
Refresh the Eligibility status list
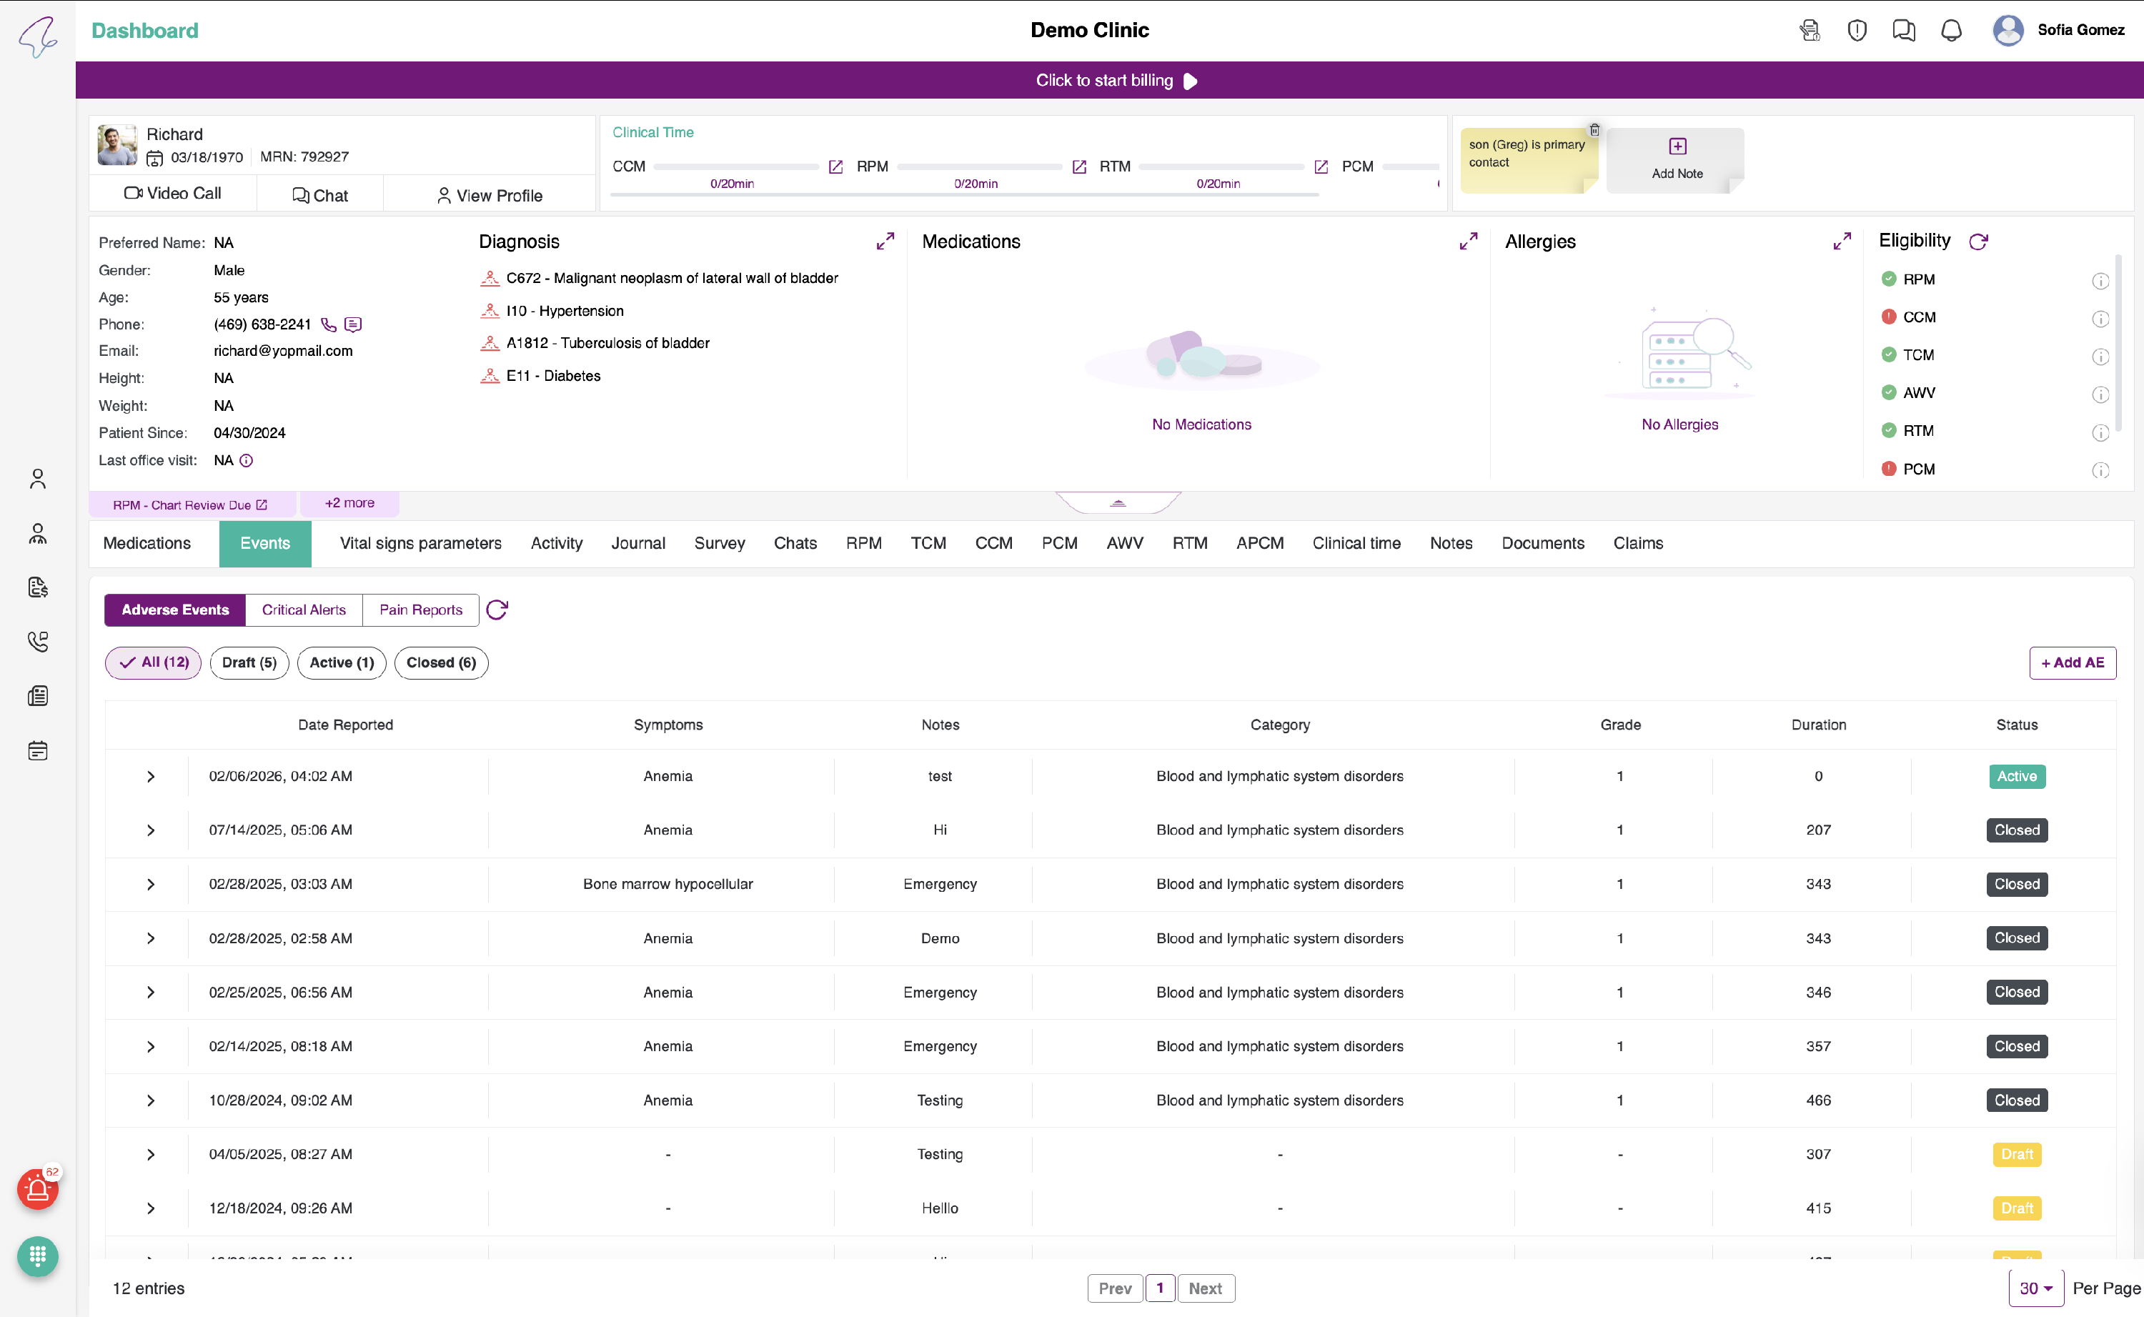pyautogui.click(x=1978, y=242)
